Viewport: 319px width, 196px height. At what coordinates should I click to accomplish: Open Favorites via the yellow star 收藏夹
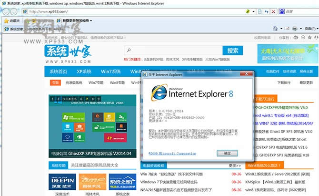tap(12, 21)
